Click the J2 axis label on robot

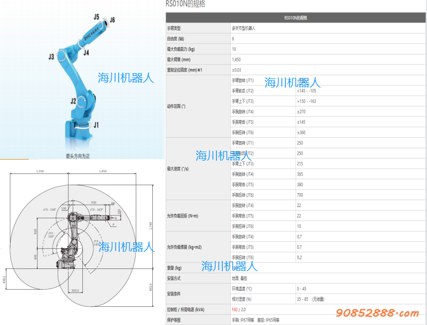73,101
